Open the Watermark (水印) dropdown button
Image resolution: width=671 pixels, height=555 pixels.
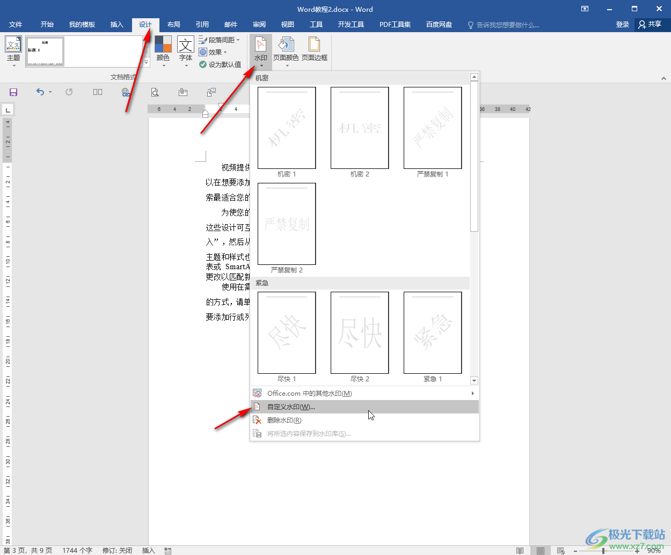[261, 51]
